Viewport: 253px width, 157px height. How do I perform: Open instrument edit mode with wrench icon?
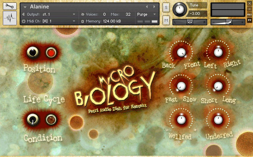[x=10, y=6]
